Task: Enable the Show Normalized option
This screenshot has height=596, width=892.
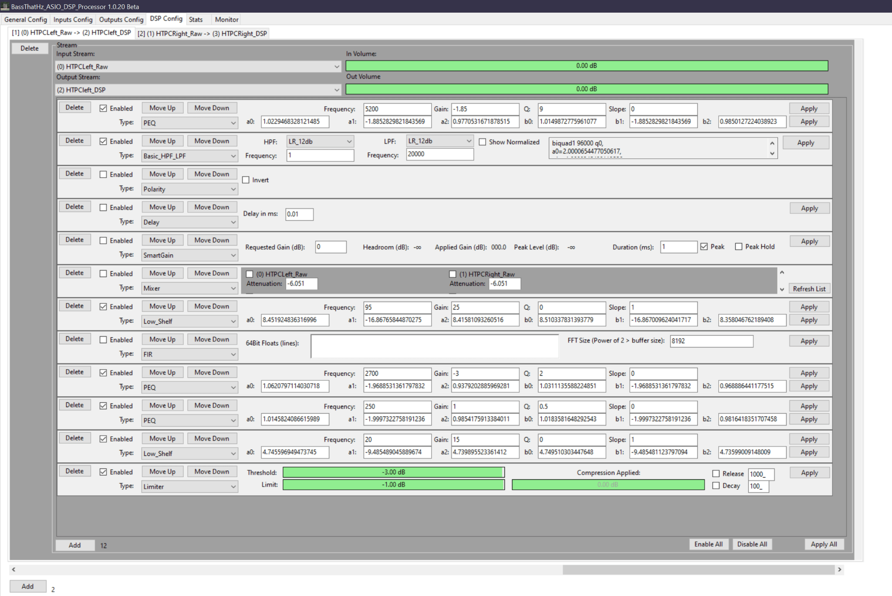Action: (x=483, y=142)
